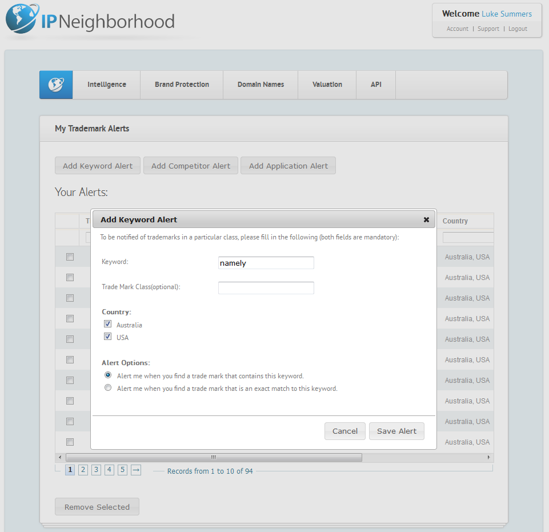Cancel the keyword alert dialog

pyautogui.click(x=344, y=431)
